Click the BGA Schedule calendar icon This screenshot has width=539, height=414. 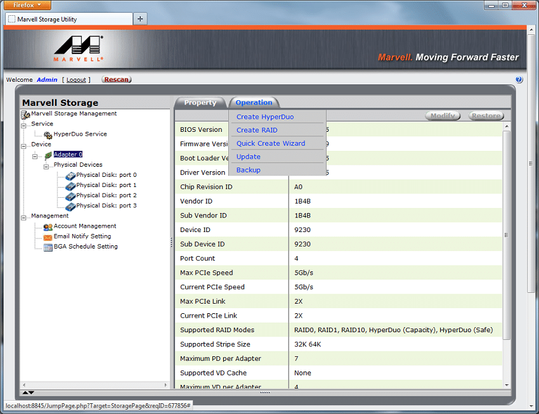click(x=48, y=247)
